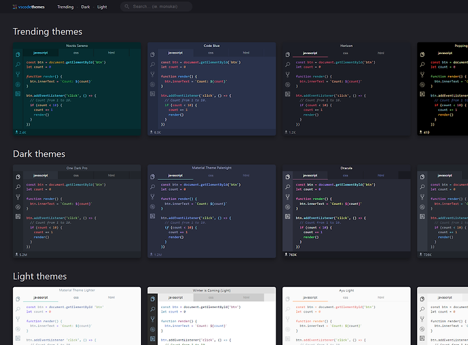
Task: Click the search icon in Code Blue card
Action: click(x=153, y=64)
